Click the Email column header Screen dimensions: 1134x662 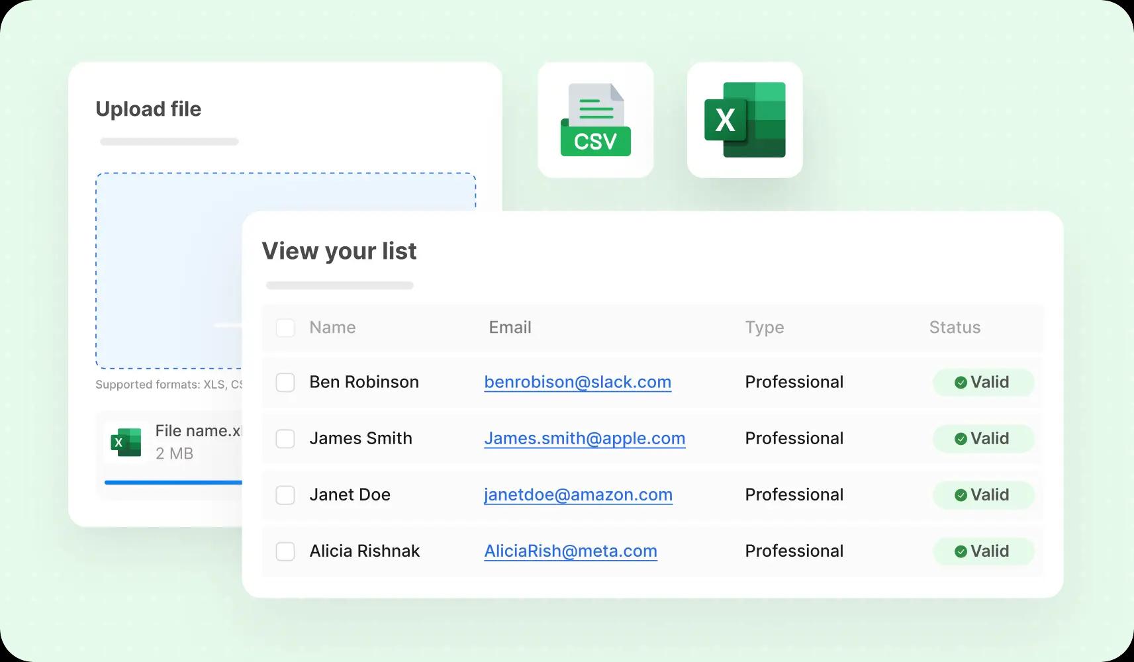510,328
